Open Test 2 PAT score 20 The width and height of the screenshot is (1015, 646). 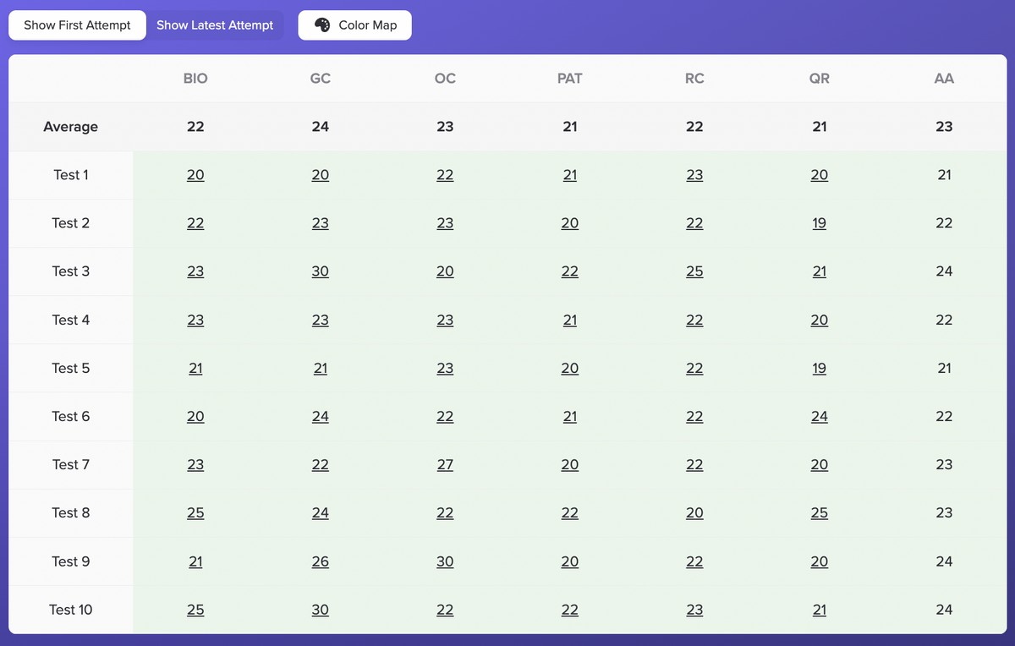(570, 223)
